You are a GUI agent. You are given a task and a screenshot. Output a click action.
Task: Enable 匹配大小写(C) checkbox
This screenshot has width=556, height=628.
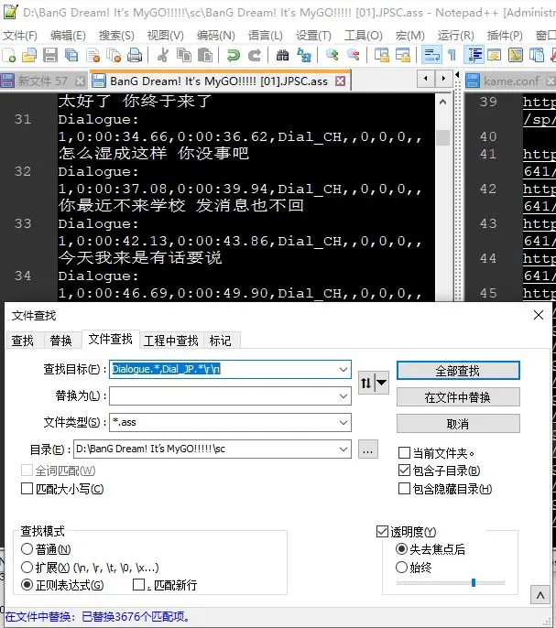[x=27, y=489]
